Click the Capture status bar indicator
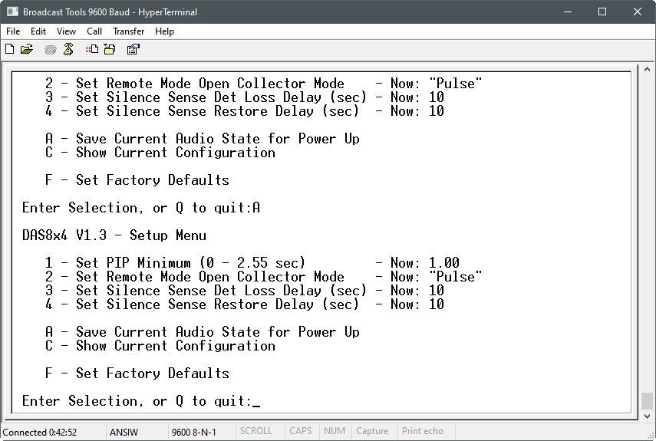 pos(372,431)
